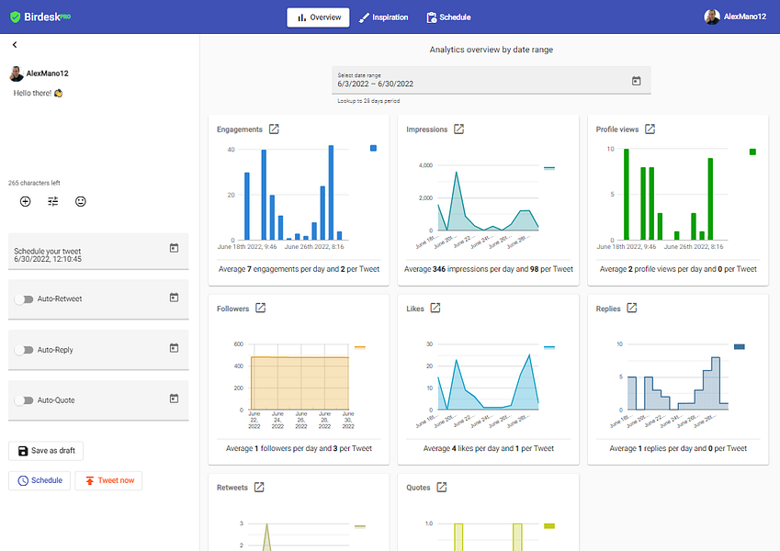The height and width of the screenshot is (551, 780).
Task: Toggle the Engagements blue legend swatch
Action: 373,148
